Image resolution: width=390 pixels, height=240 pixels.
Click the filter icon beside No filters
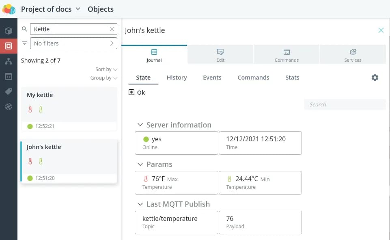[25, 43]
